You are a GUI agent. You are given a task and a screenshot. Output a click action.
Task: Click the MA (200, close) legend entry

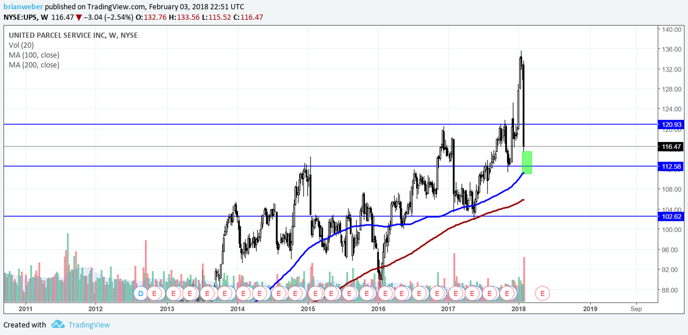click(34, 65)
